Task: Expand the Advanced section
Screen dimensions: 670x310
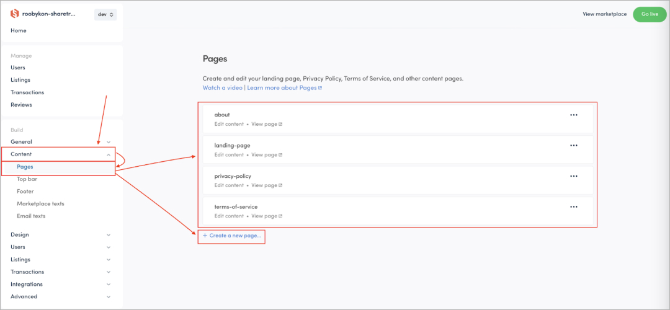Action: pos(61,296)
